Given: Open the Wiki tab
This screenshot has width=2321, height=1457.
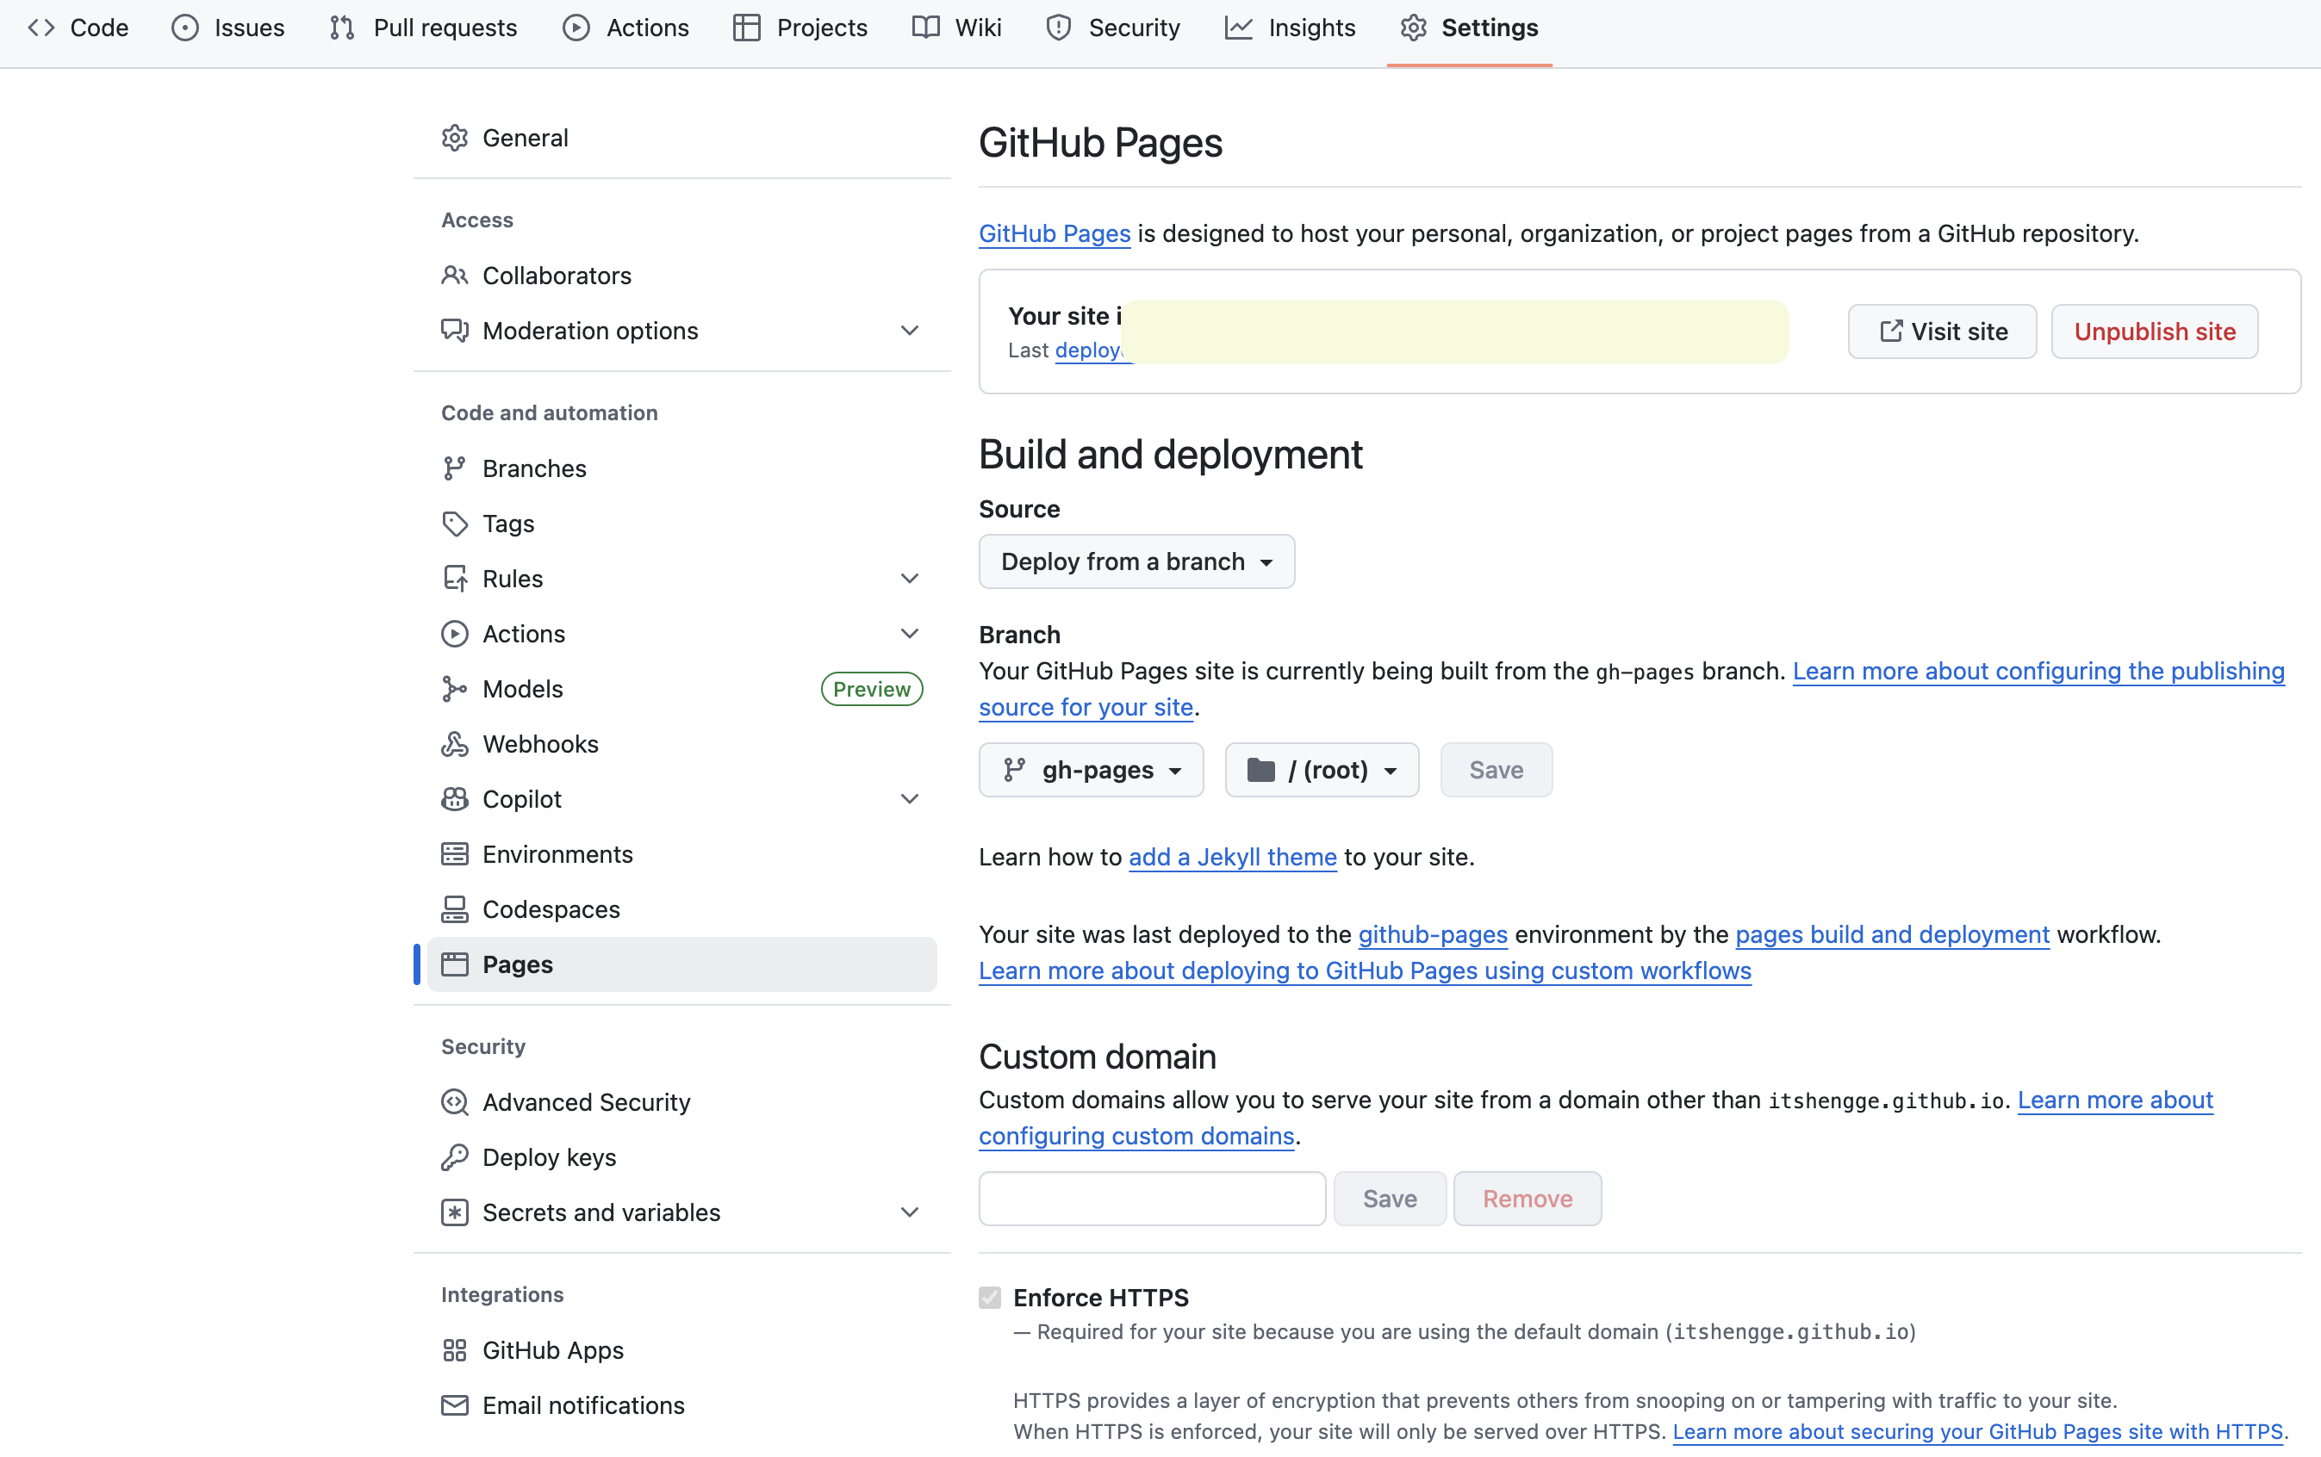Looking at the screenshot, I should [x=957, y=28].
